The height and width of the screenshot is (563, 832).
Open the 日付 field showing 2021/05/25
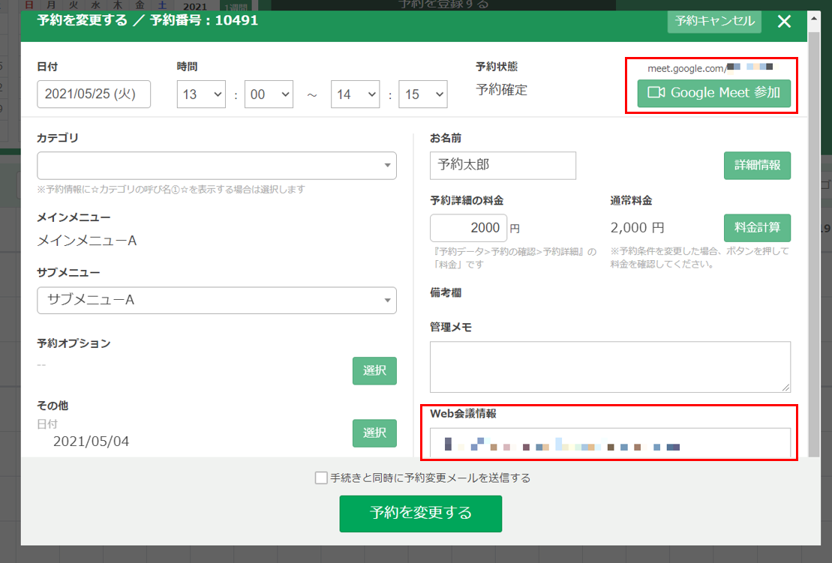[x=94, y=94]
